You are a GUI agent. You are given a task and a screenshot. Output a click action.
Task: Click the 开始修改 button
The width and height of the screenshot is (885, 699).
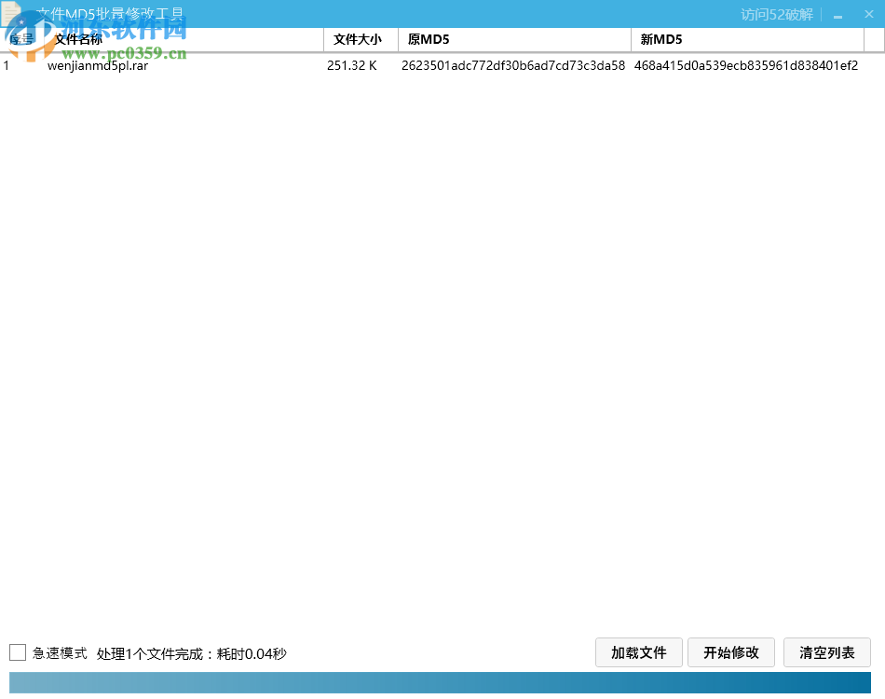pyautogui.click(x=730, y=652)
